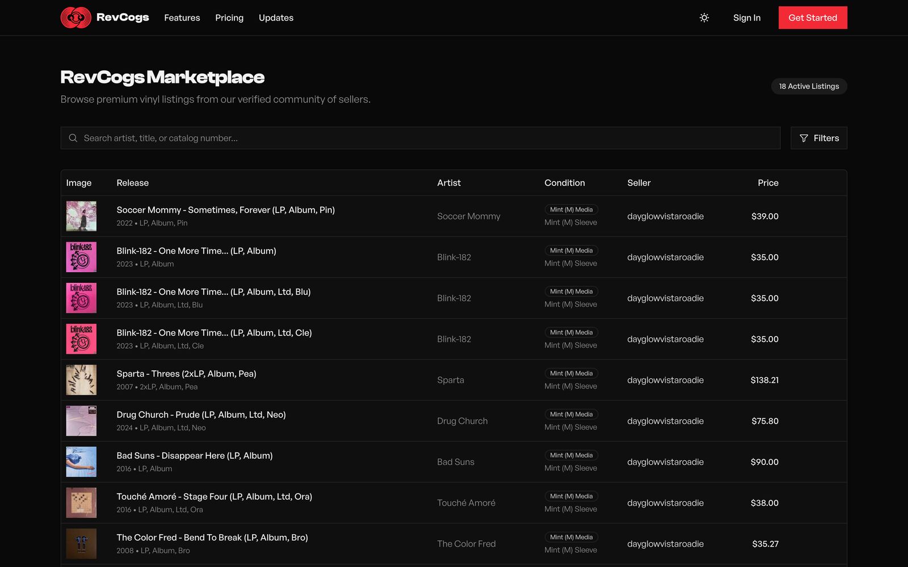Click the $90.00 price
908x567 pixels.
pyautogui.click(x=764, y=462)
